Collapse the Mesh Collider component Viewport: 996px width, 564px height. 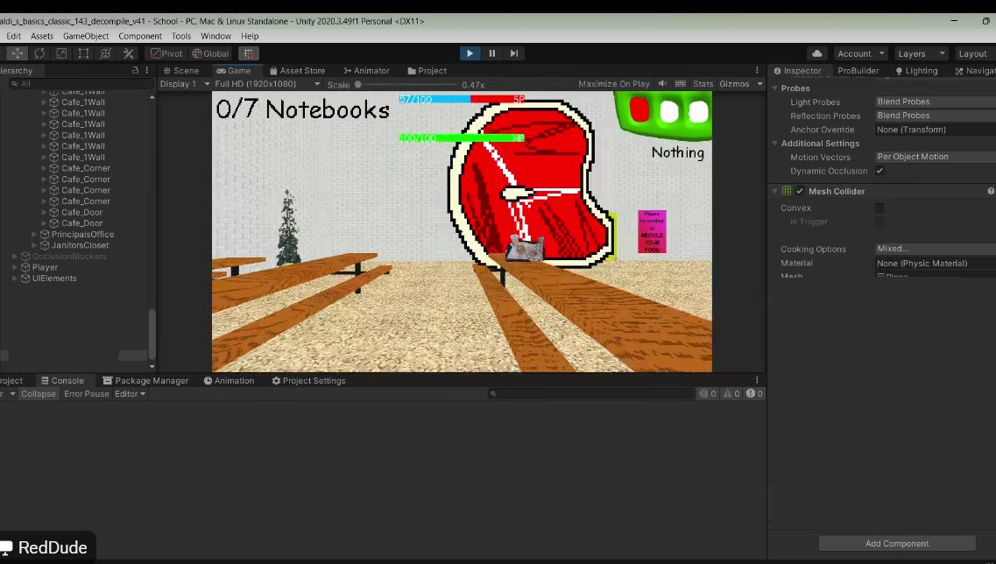[x=775, y=191]
